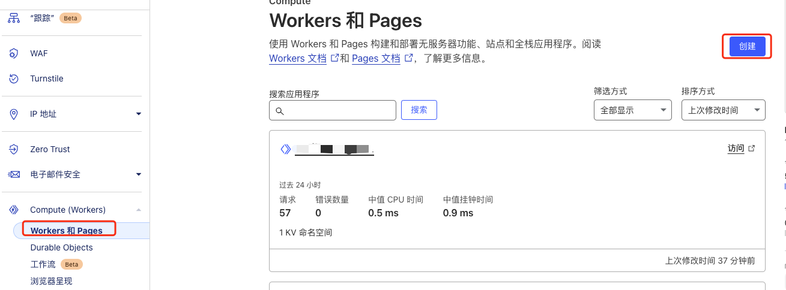The width and height of the screenshot is (786, 290).
Task: Click the 上次修改时间 37 分钟前 footer text
Action: pos(710,261)
